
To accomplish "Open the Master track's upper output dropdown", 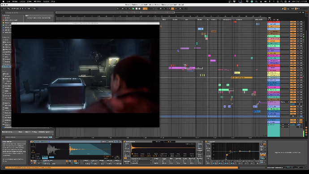I will [285, 125].
